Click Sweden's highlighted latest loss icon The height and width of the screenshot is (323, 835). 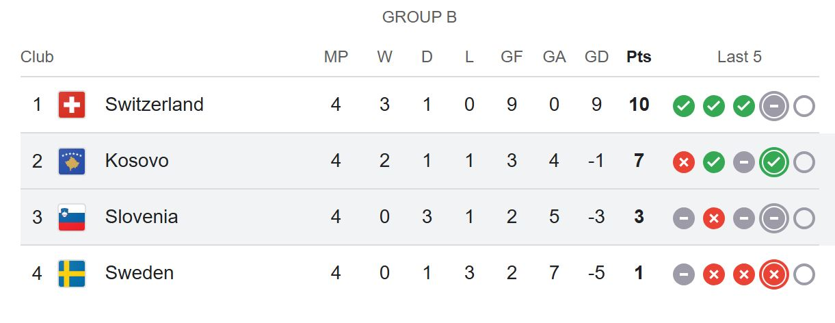click(x=774, y=274)
